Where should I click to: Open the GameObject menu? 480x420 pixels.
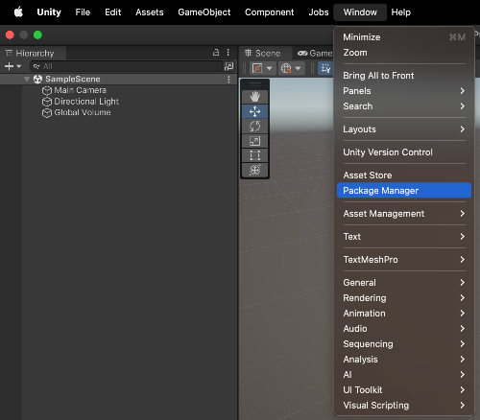(204, 12)
